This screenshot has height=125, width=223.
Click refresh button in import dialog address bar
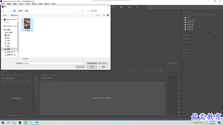[82, 11]
